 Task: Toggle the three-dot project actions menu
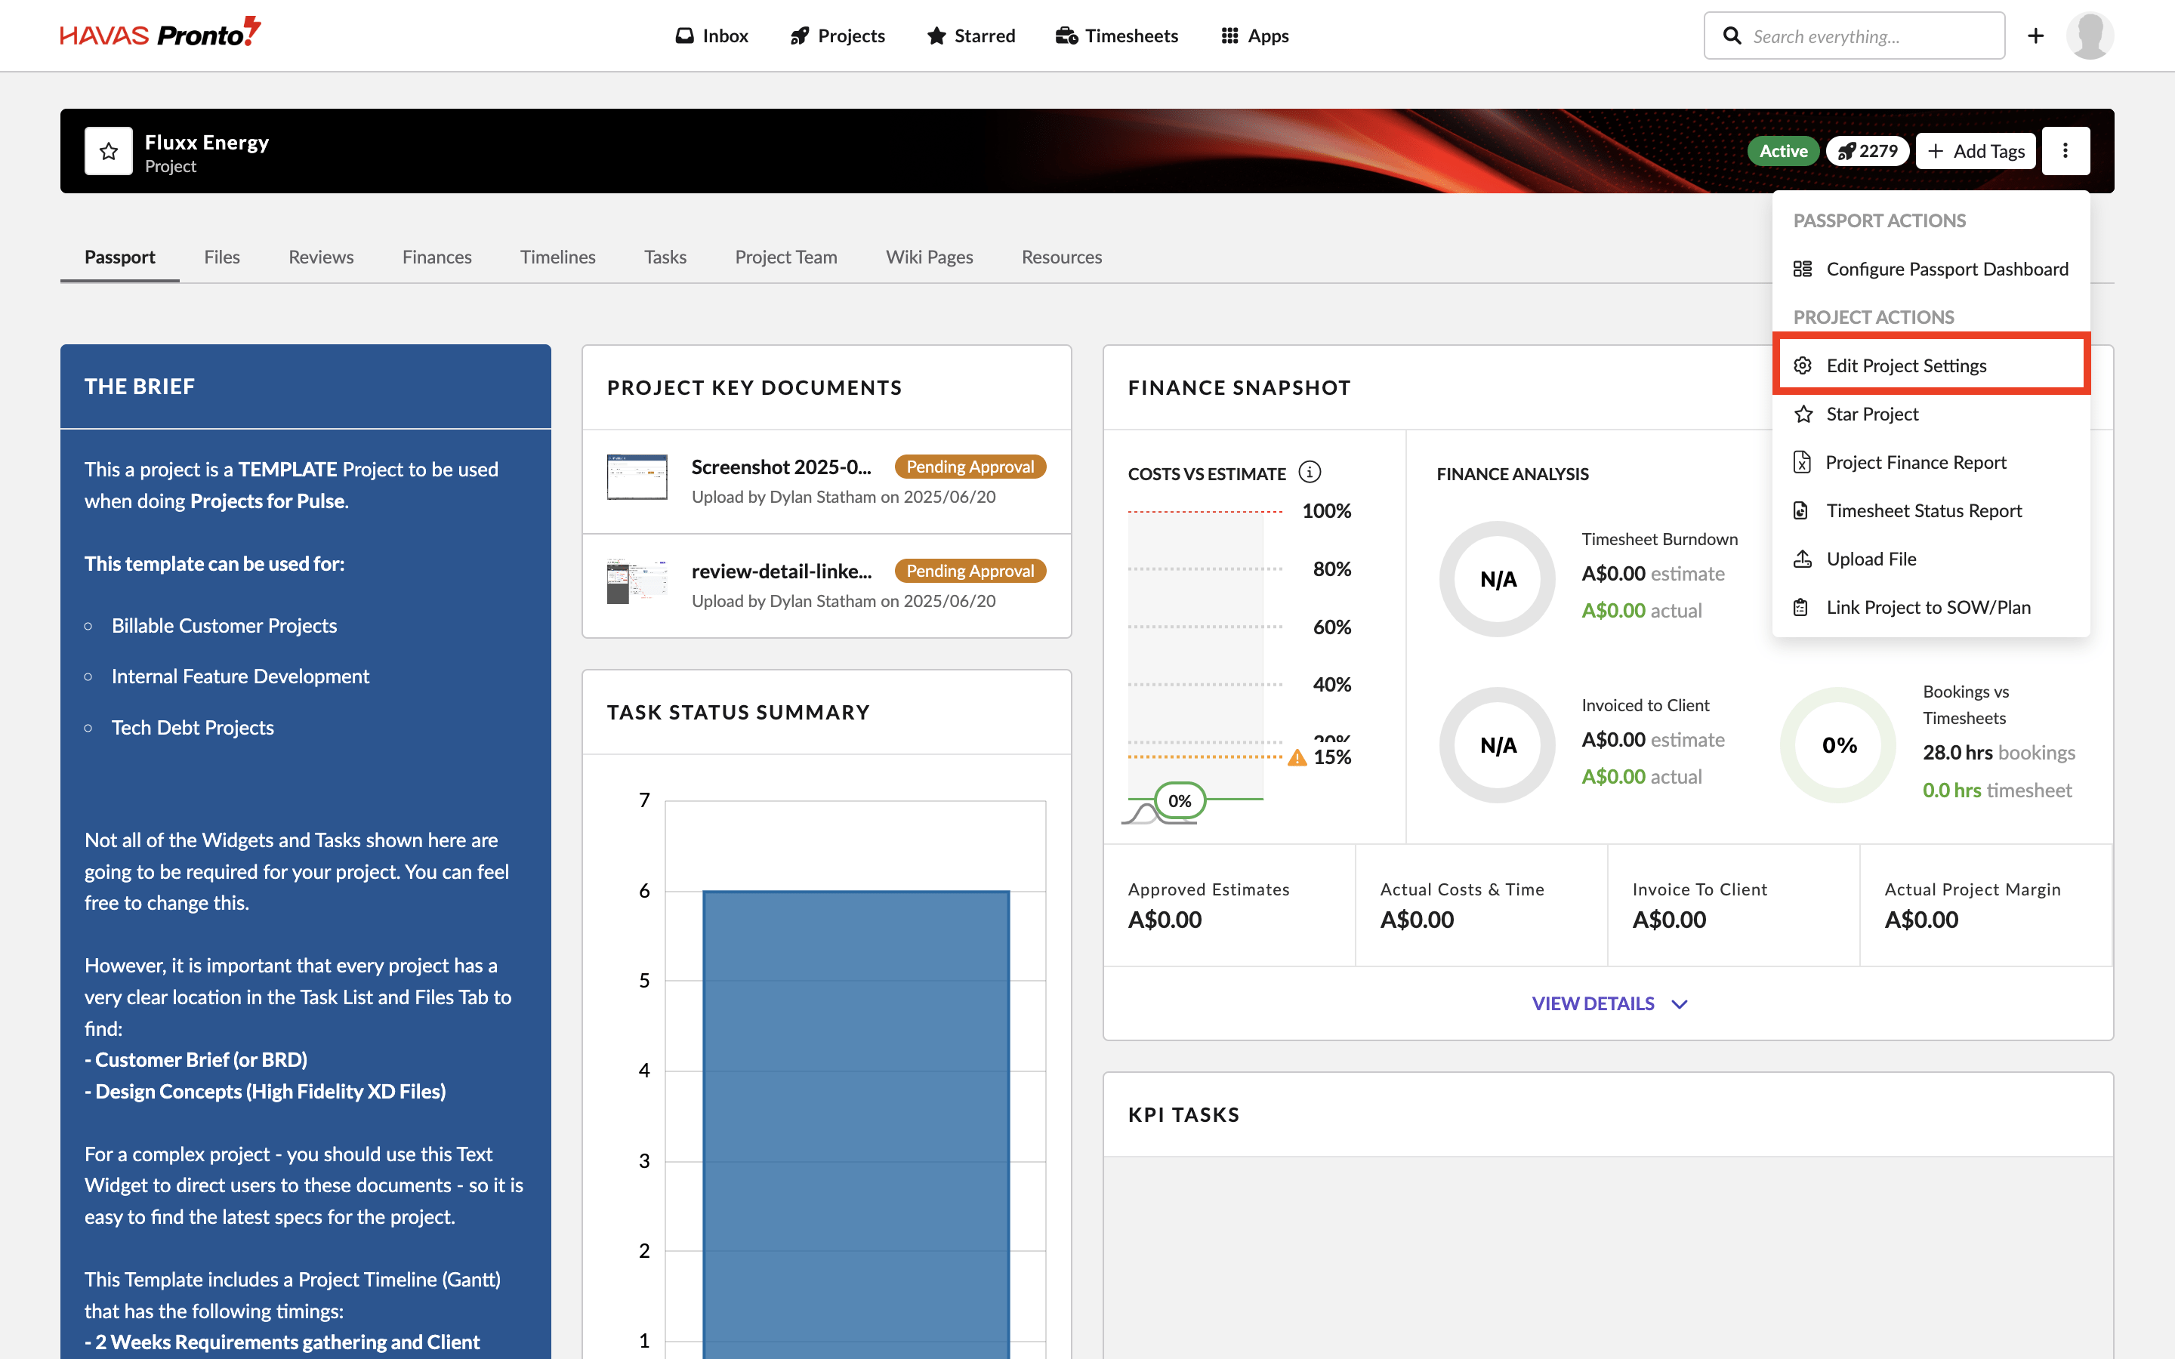click(x=2065, y=151)
